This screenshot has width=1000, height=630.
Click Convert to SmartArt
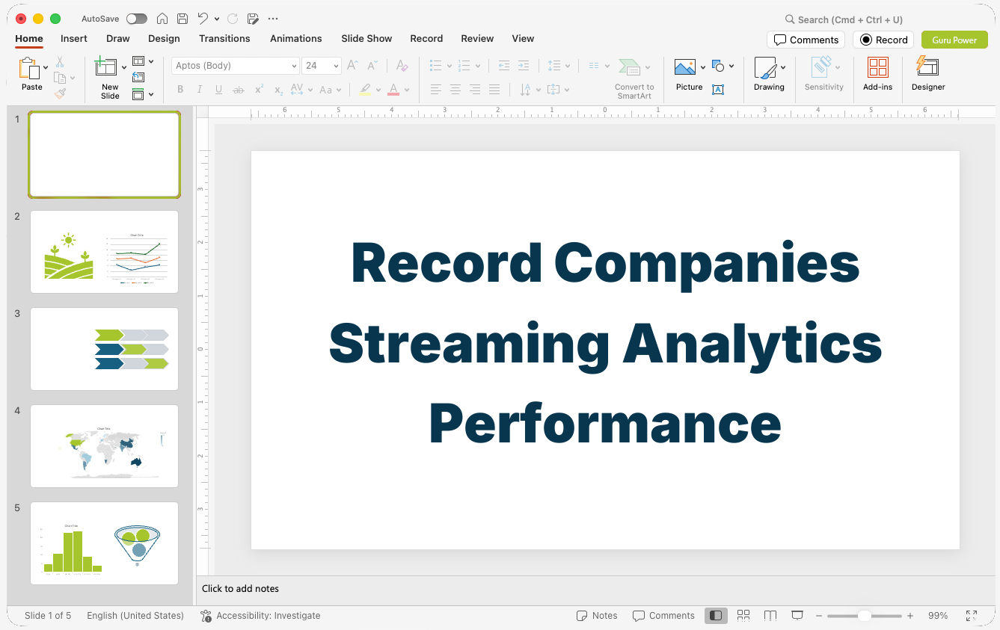click(x=634, y=78)
